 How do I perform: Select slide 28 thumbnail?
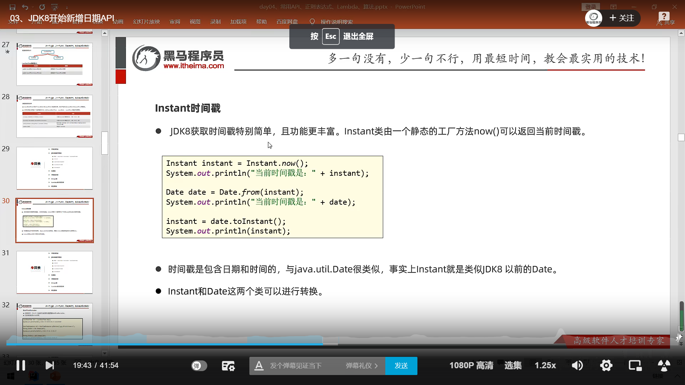(55, 116)
